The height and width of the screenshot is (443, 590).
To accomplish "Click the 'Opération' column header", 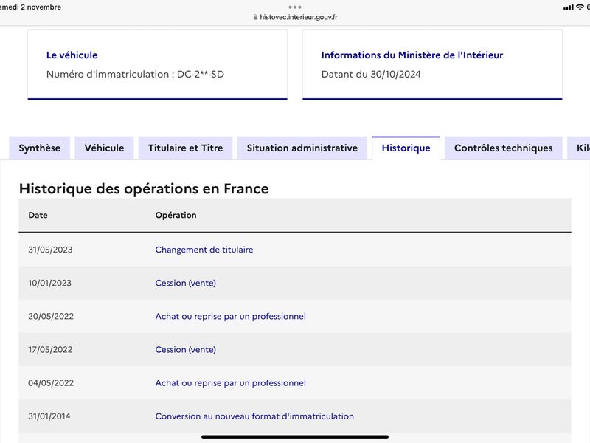I will (x=176, y=215).
